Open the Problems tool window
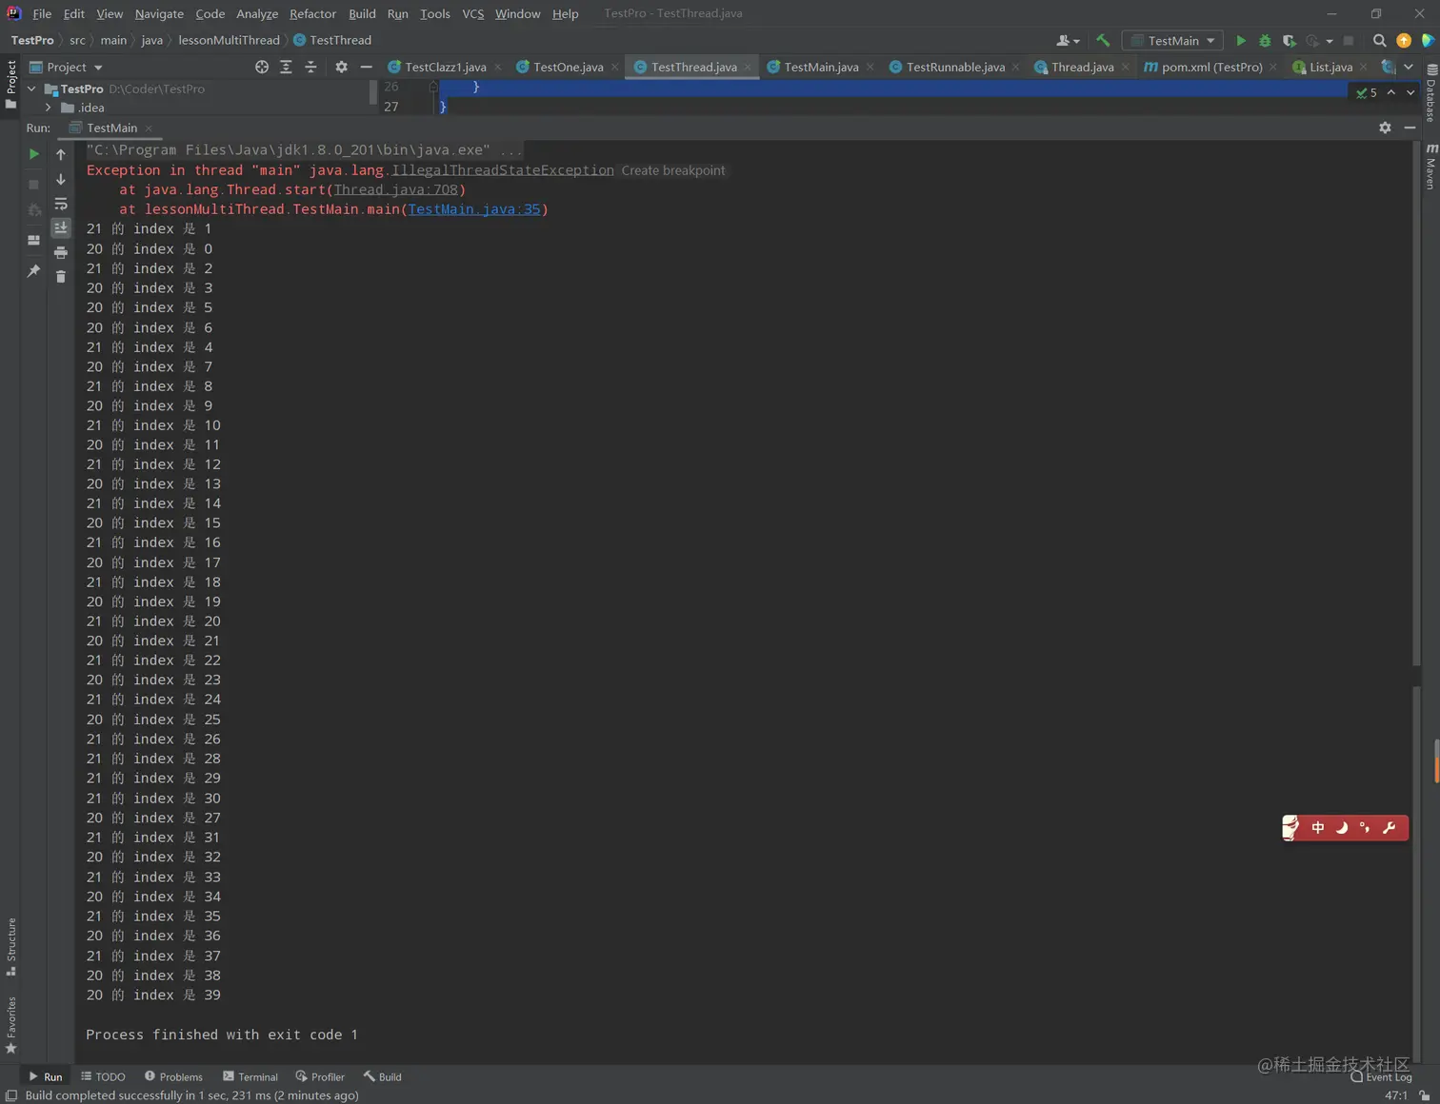This screenshot has width=1440, height=1104. pyautogui.click(x=173, y=1076)
